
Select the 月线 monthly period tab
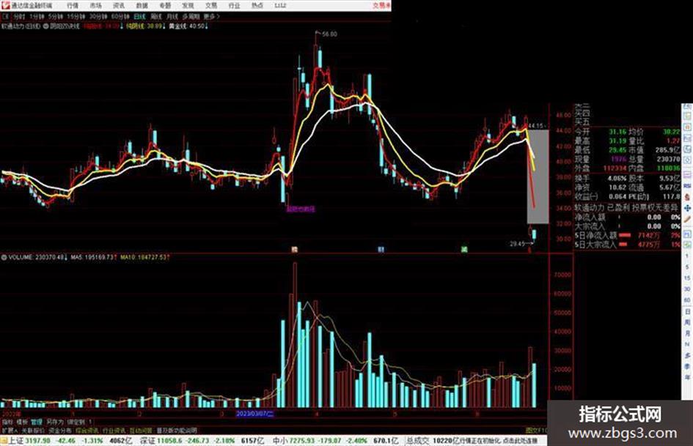(172, 16)
